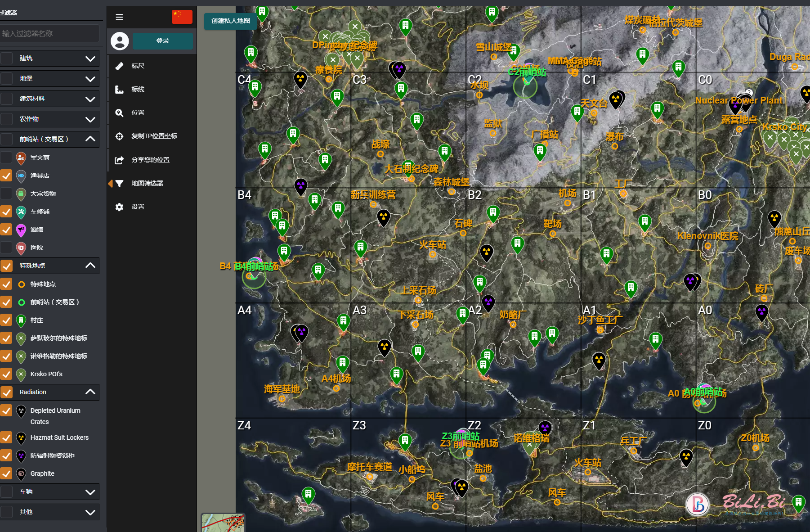810x532 pixels.
Task: Click the copy TP coordinates icon
Action: (119, 136)
